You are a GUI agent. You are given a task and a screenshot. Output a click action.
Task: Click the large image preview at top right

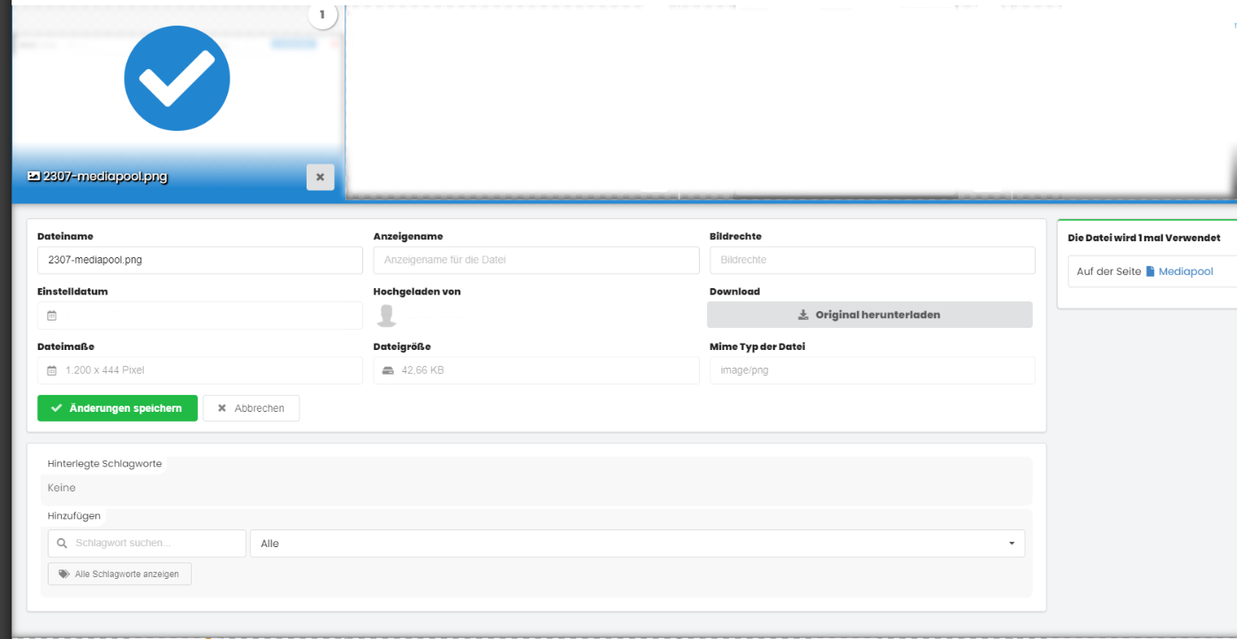pyautogui.click(x=790, y=97)
